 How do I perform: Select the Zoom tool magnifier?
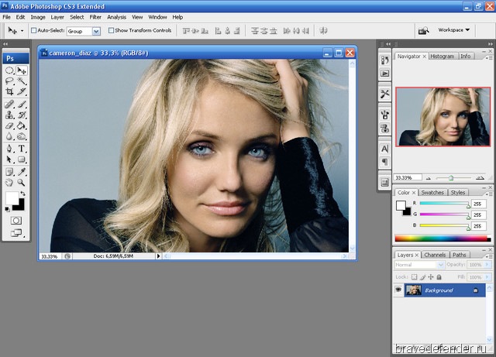pyautogui.click(x=22, y=182)
